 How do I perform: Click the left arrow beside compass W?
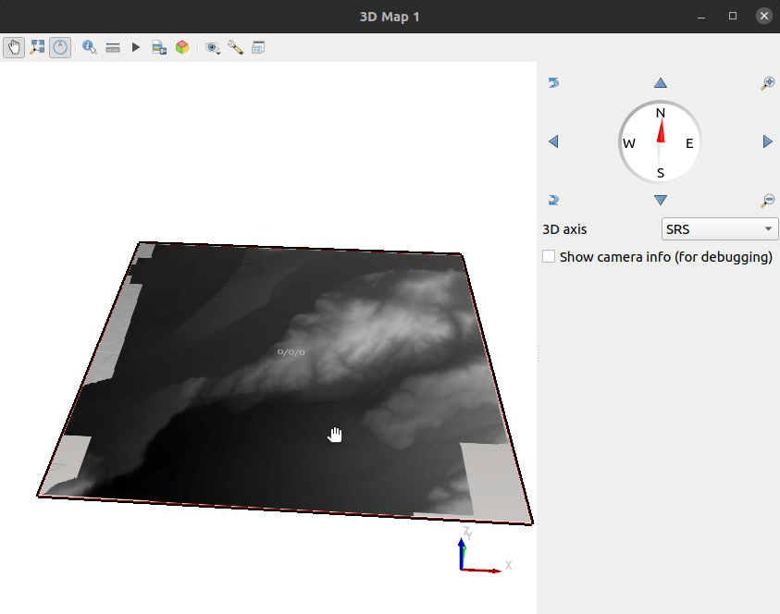[553, 141]
